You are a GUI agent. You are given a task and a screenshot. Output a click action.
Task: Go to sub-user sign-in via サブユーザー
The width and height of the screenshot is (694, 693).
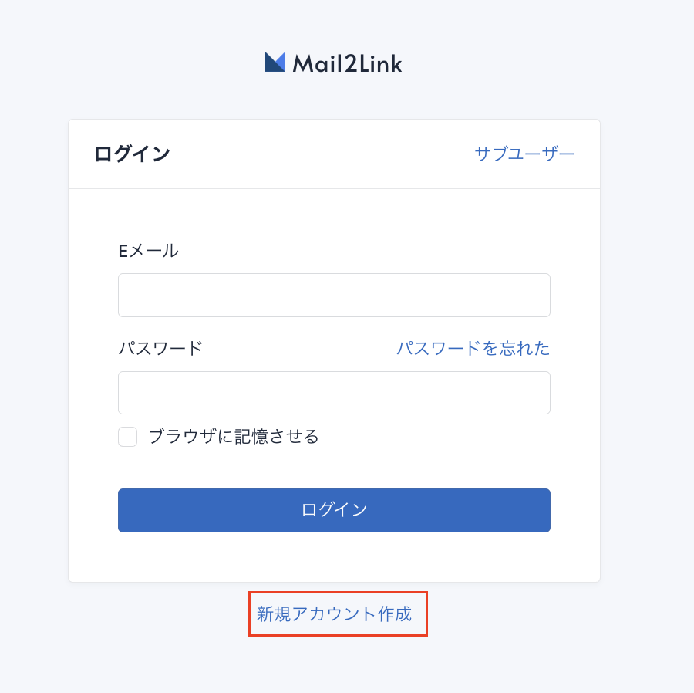pyautogui.click(x=524, y=154)
